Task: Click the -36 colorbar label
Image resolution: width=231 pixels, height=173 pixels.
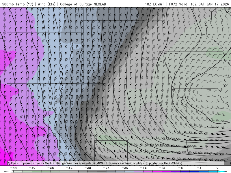Action: (51, 168)
